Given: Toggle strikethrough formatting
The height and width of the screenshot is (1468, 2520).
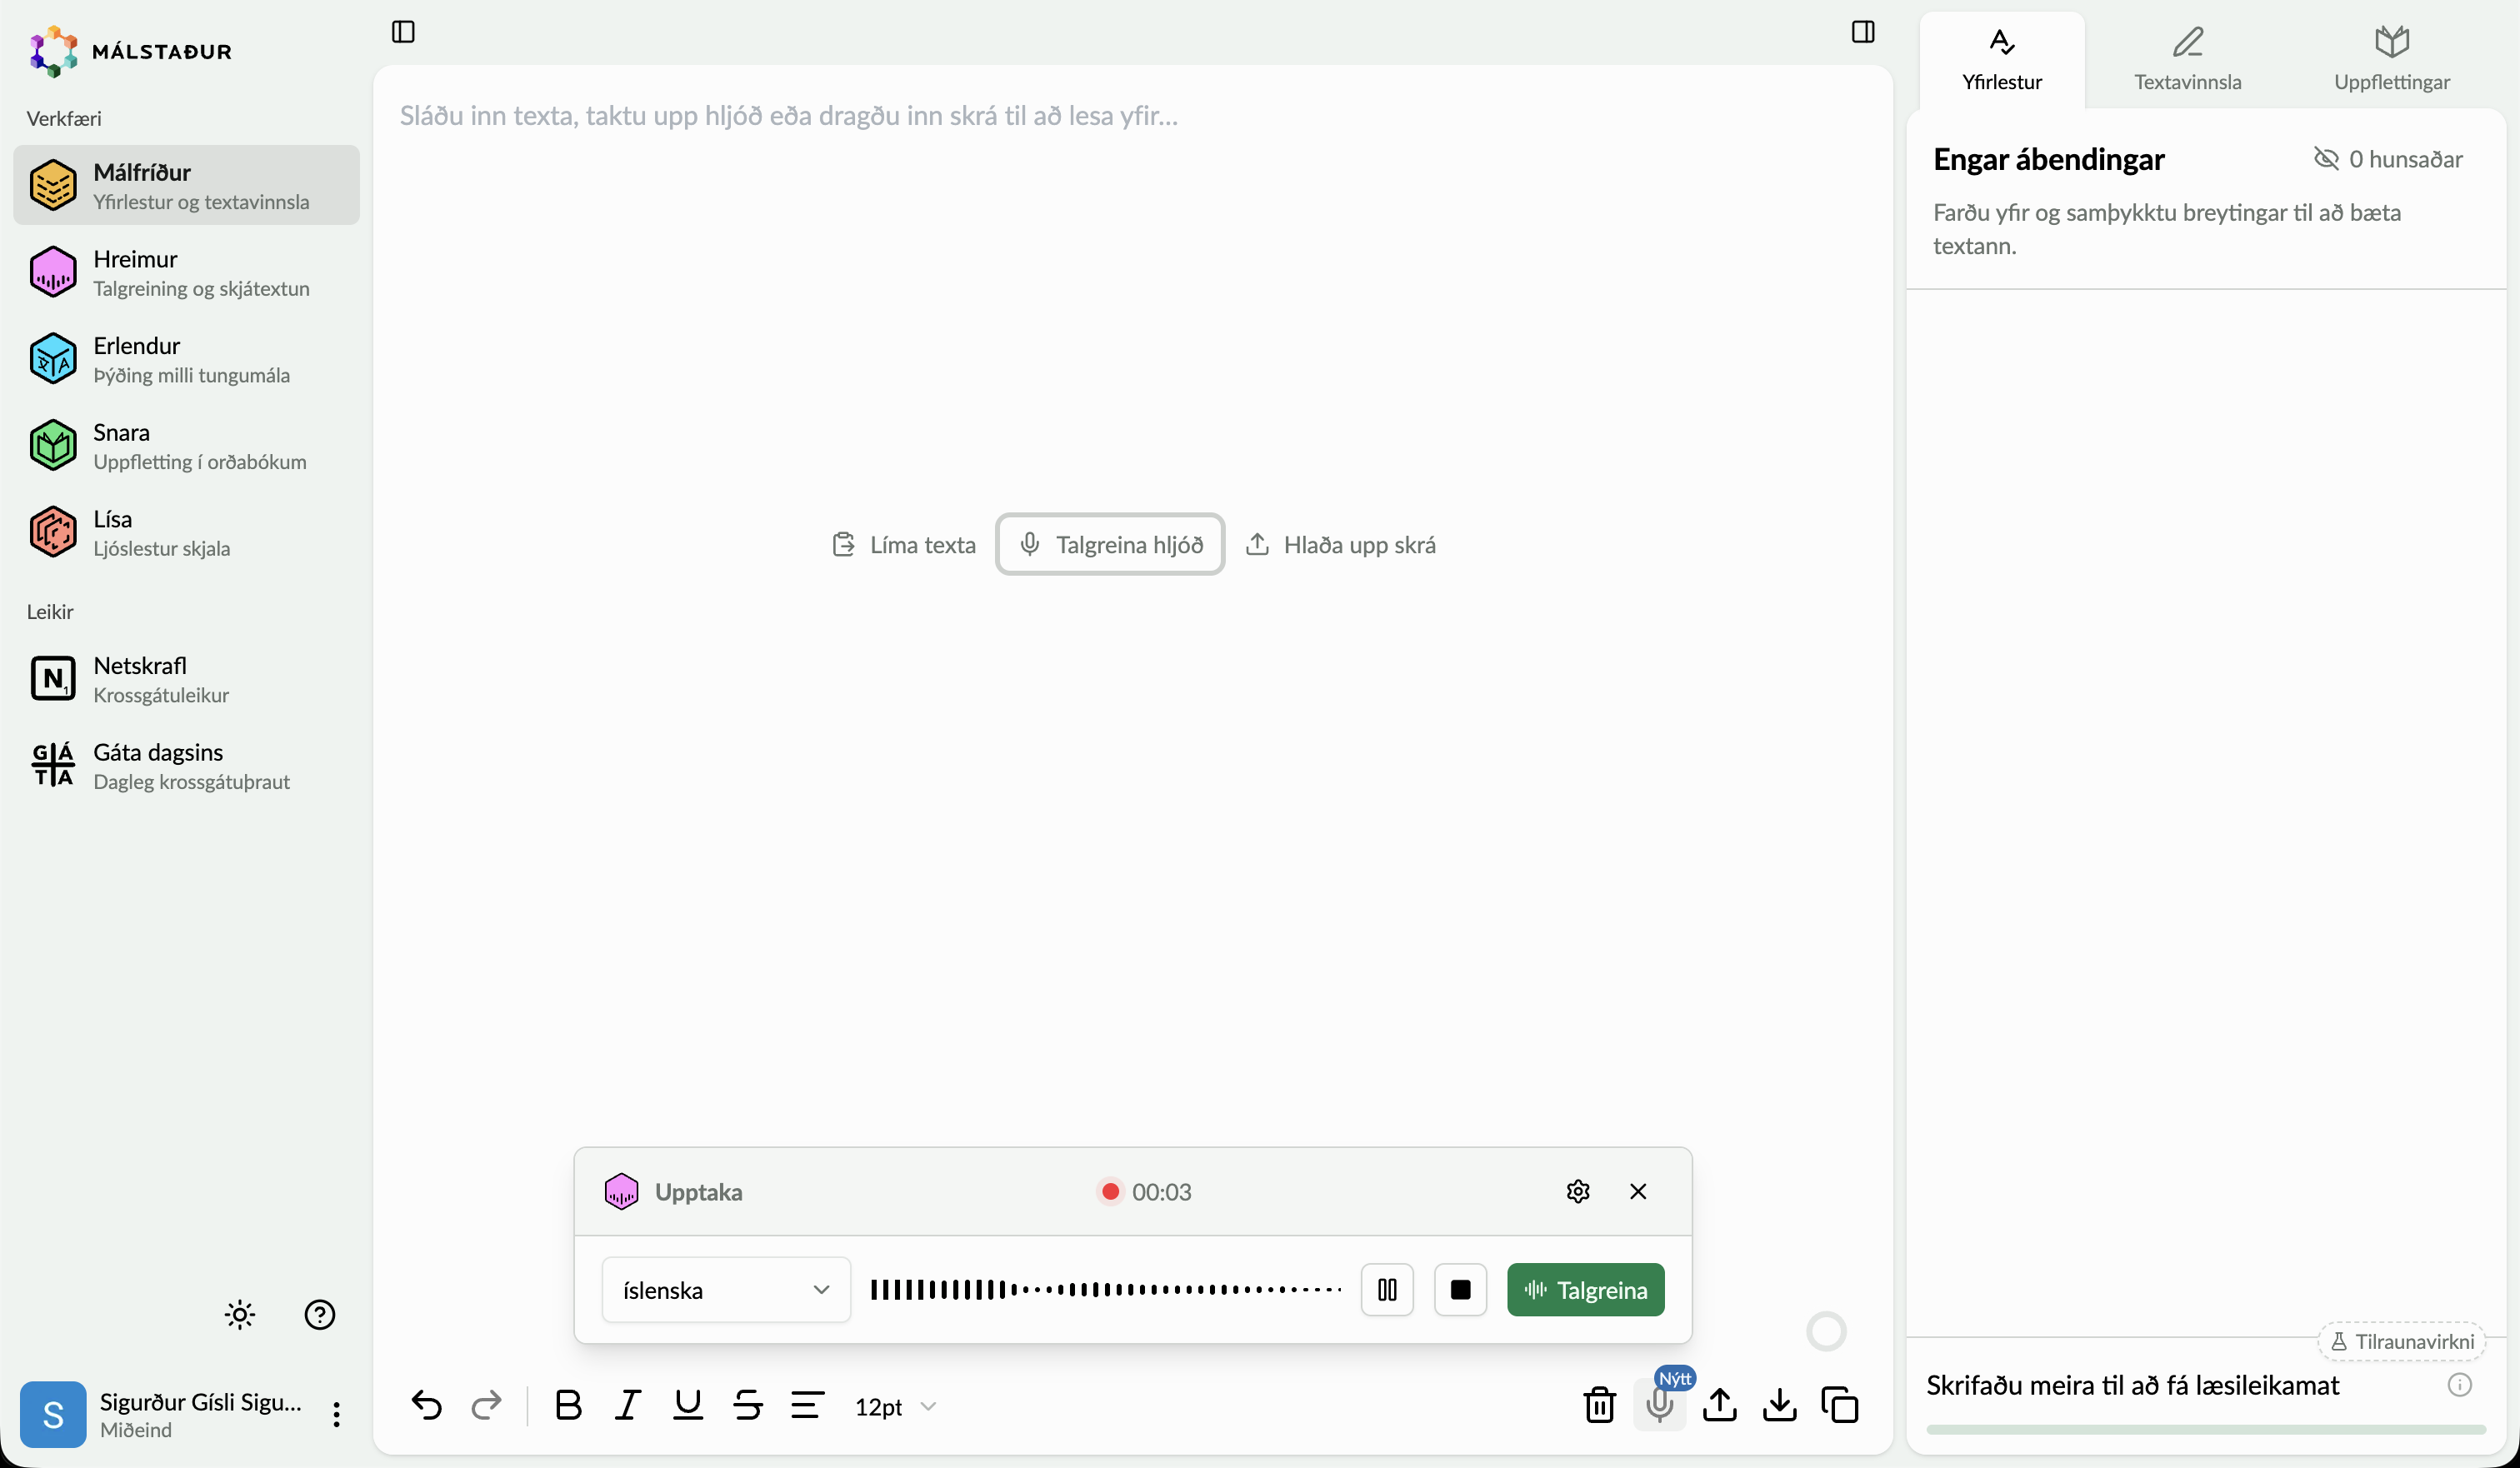Looking at the screenshot, I should [x=748, y=1405].
